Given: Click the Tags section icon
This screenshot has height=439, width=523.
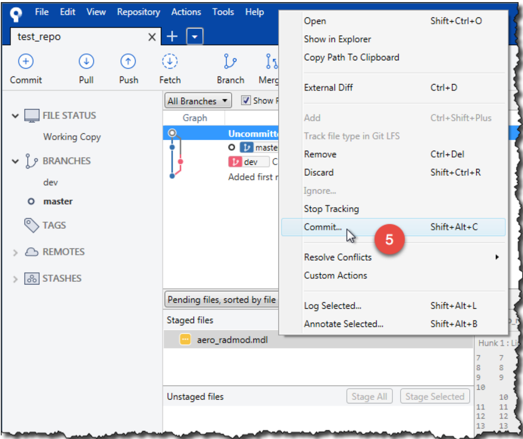Looking at the screenshot, I should click(x=32, y=225).
